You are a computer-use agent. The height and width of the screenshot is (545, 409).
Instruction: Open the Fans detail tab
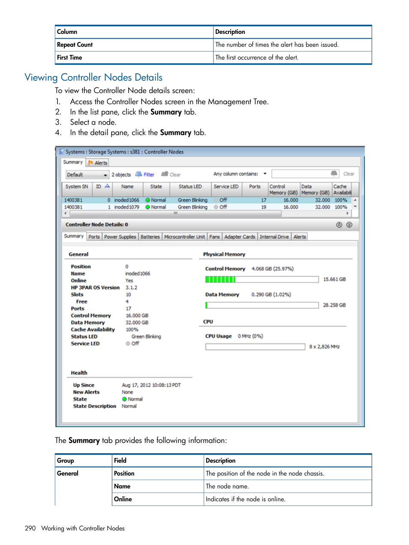[x=214, y=237]
